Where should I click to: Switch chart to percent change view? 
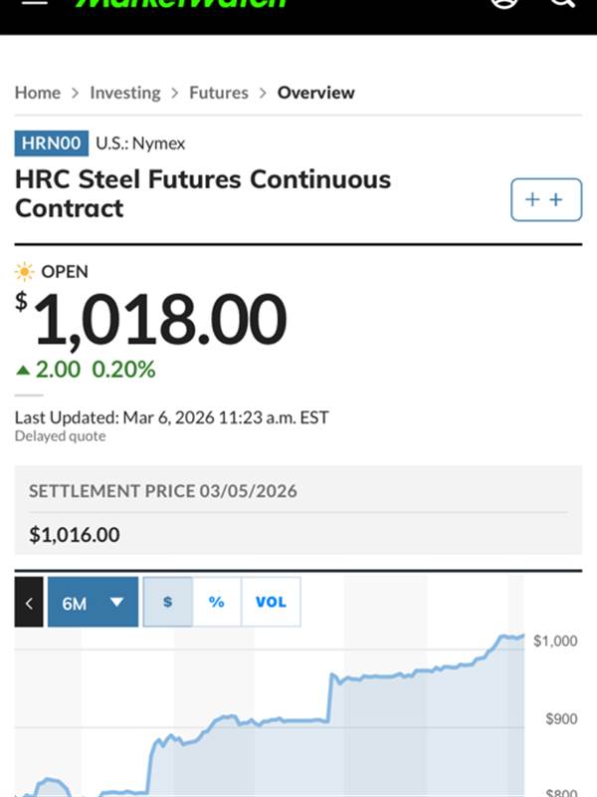(x=216, y=602)
